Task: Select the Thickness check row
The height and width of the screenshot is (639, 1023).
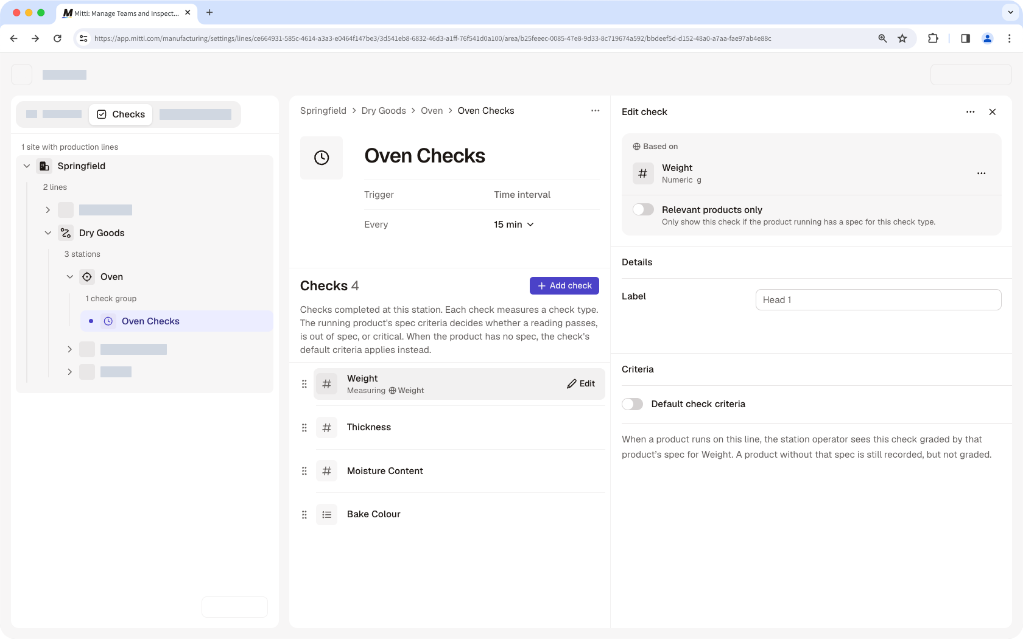Action: (460, 428)
